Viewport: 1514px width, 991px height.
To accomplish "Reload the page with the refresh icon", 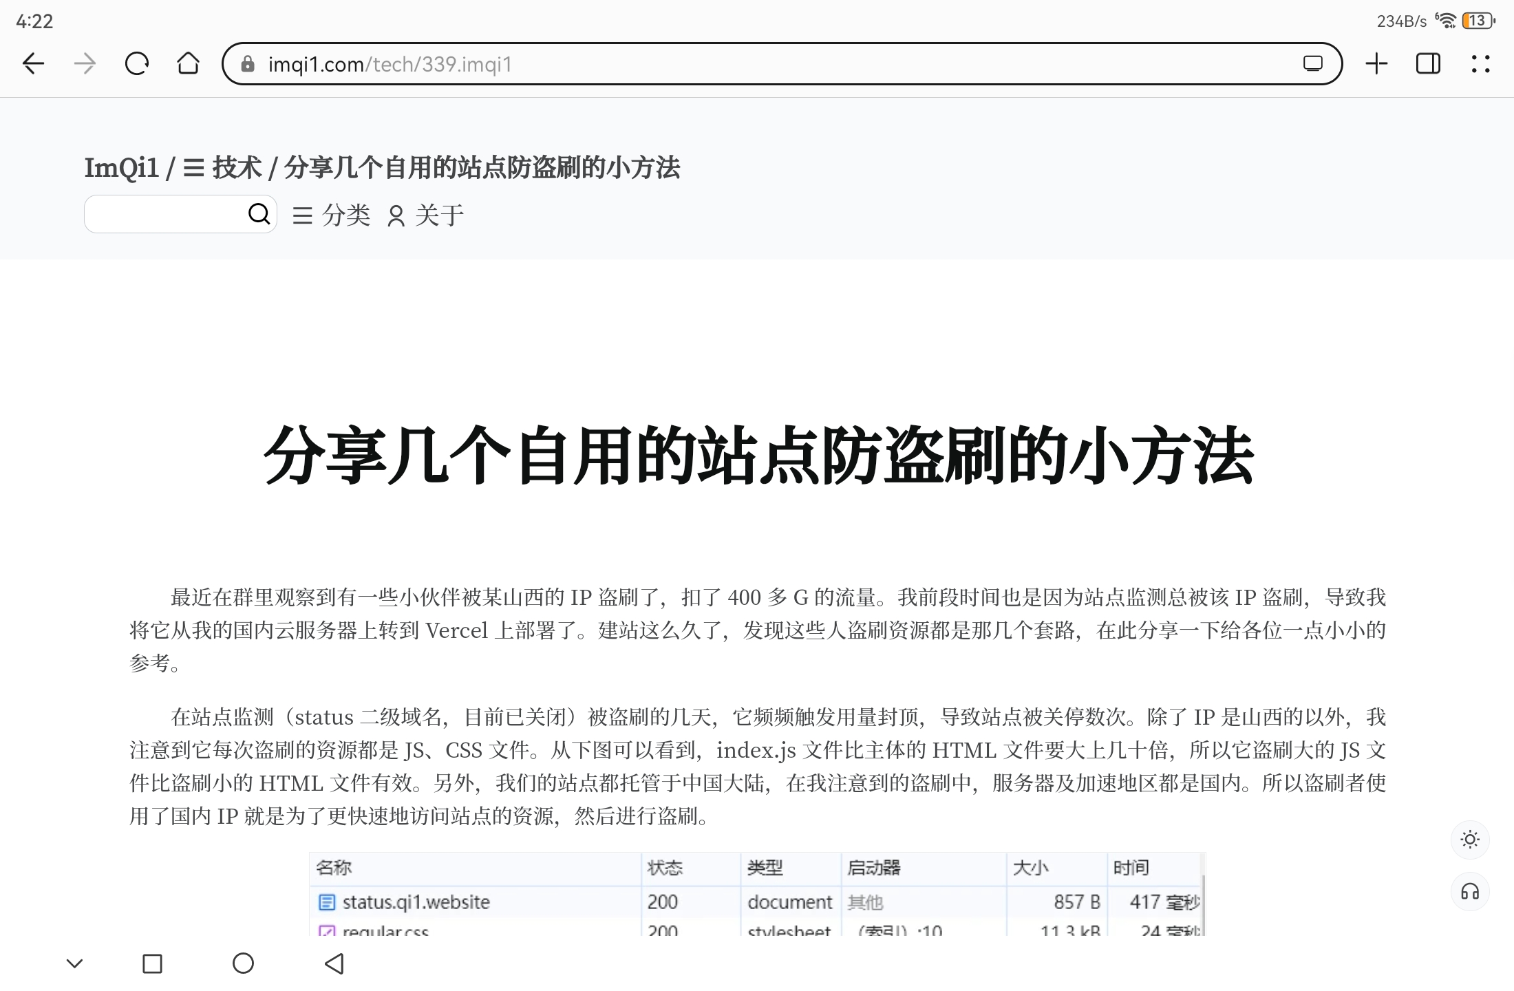I will pos(136,64).
